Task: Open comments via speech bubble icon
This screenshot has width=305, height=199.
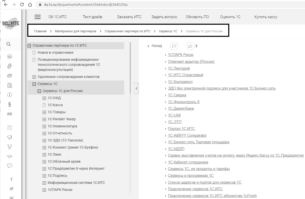Action: pos(174,46)
